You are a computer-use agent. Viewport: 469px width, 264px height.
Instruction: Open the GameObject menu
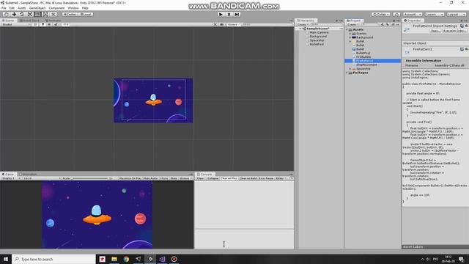click(37, 8)
